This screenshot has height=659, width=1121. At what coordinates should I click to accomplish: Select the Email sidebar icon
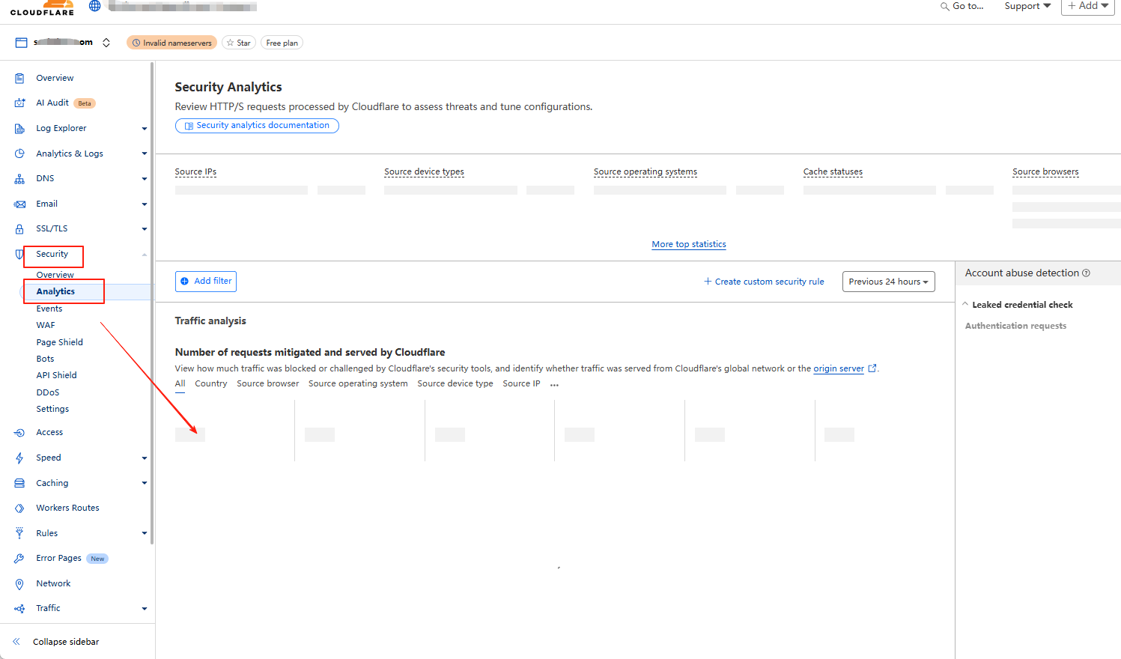(x=20, y=203)
